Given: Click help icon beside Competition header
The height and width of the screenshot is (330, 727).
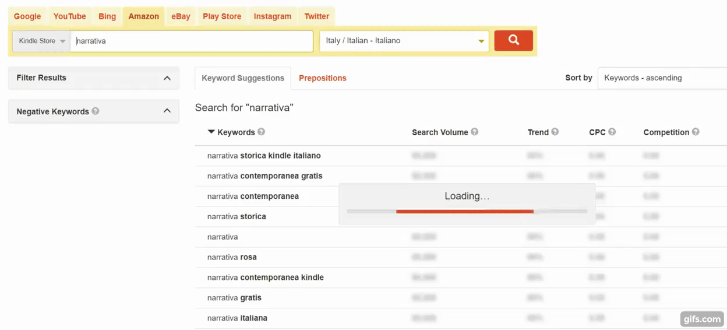Looking at the screenshot, I should (x=696, y=132).
